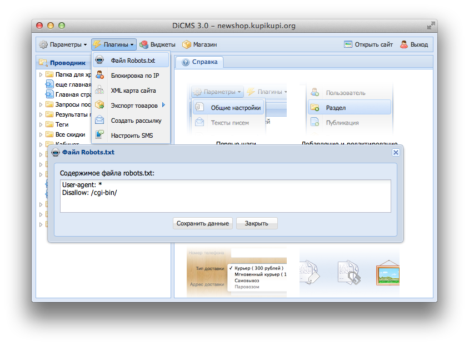Click the envelope icon beside Создать рассылку
Viewport: 469px width, 346px height.
pyautogui.click(x=99, y=120)
